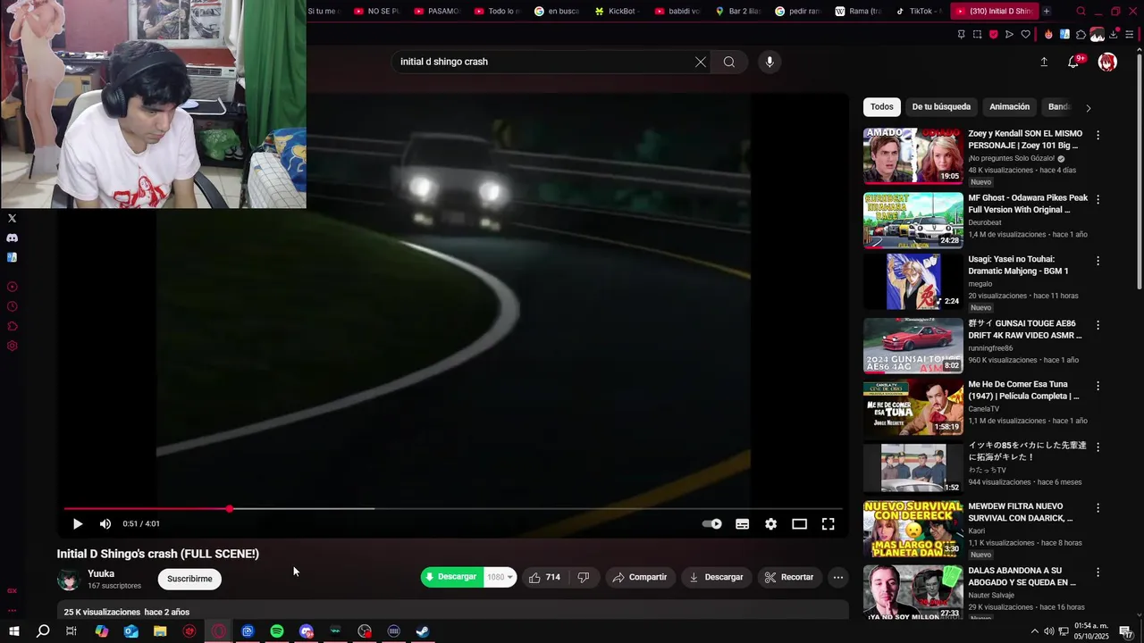Screen dimensions: 1144x643
Task: Subscribe with Suscribirme button
Action: point(189,579)
